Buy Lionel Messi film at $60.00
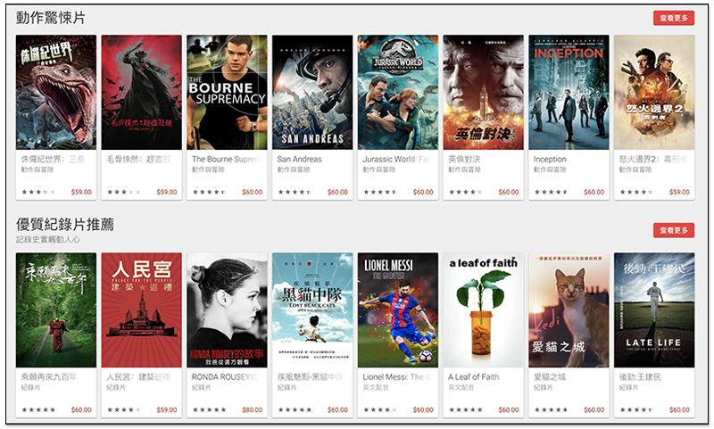 pos(423,410)
